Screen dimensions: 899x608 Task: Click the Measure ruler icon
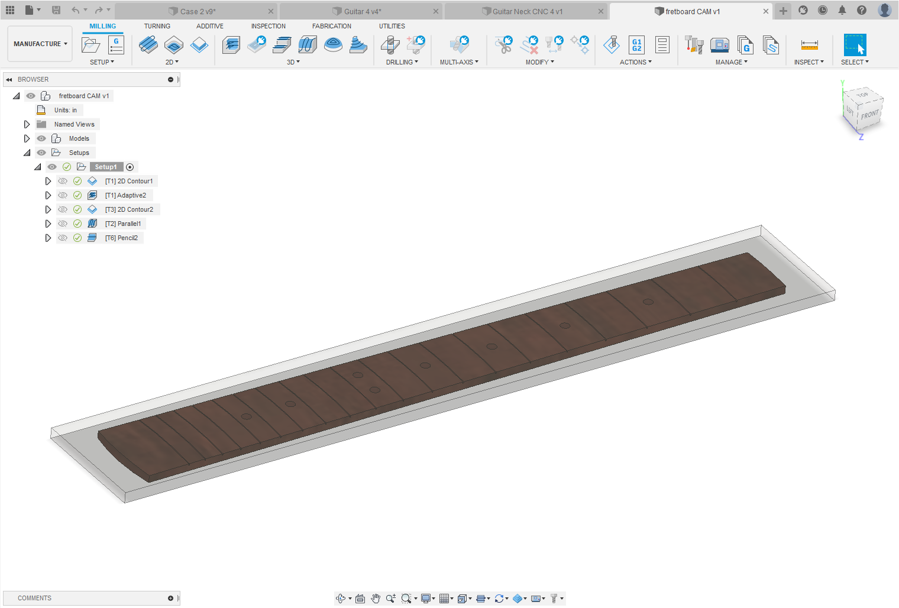(809, 45)
